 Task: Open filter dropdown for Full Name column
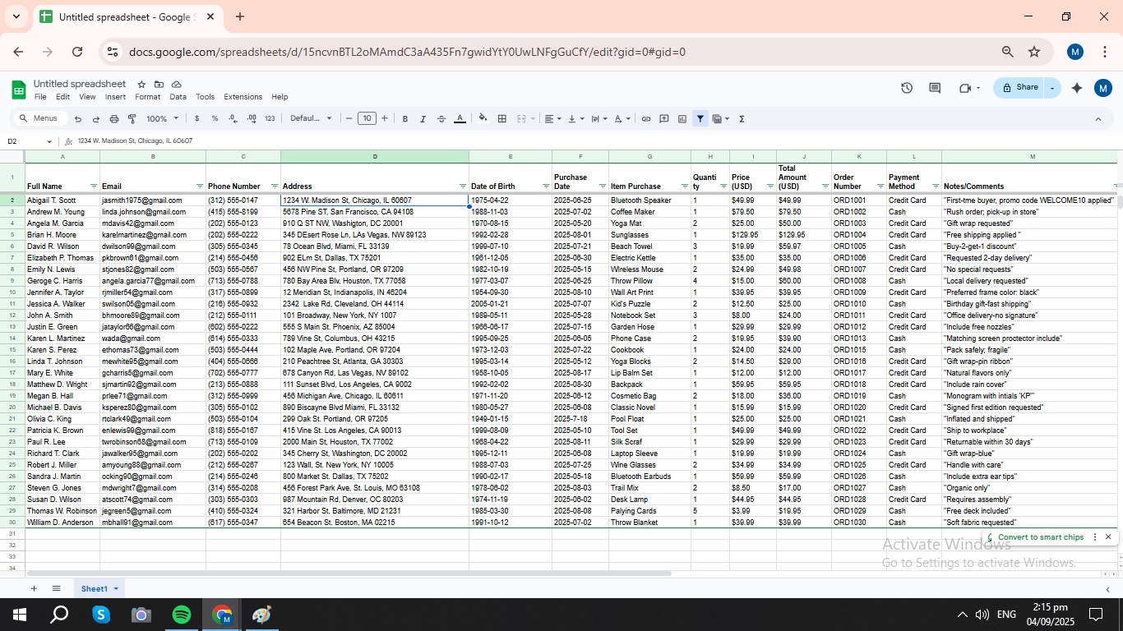coord(93,187)
